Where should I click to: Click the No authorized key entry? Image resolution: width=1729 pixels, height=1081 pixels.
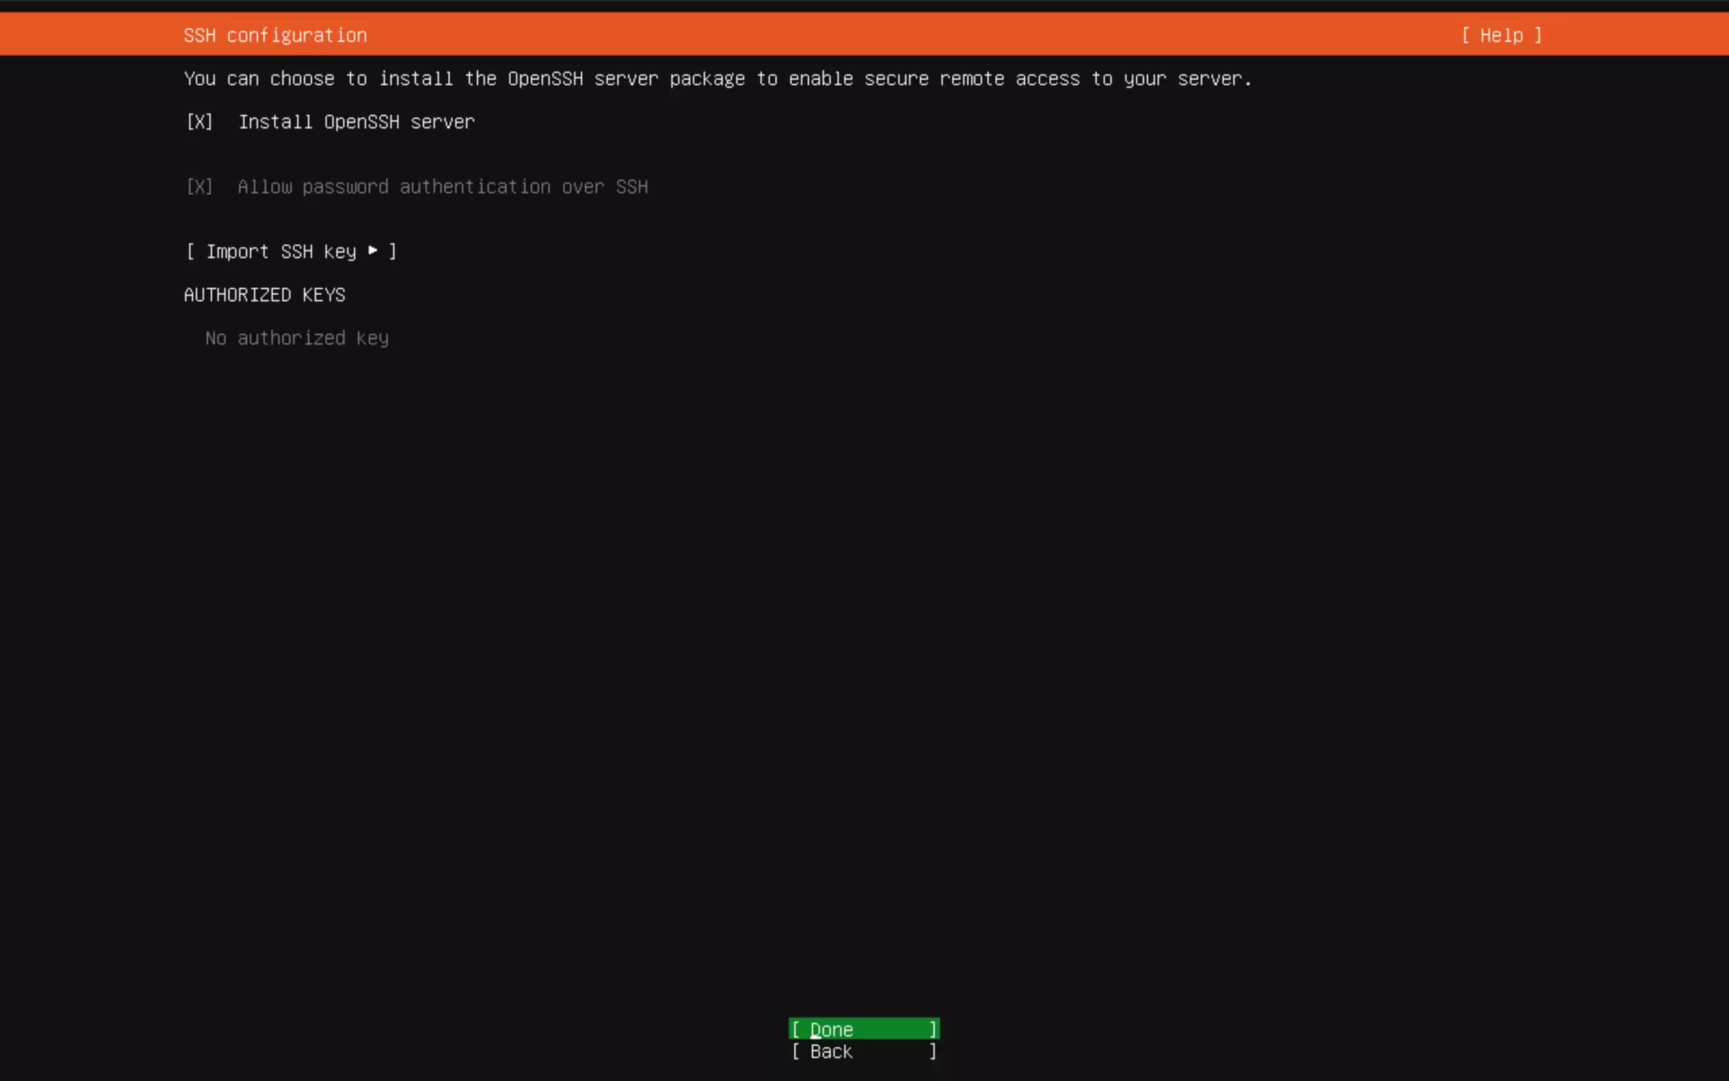pos(296,337)
